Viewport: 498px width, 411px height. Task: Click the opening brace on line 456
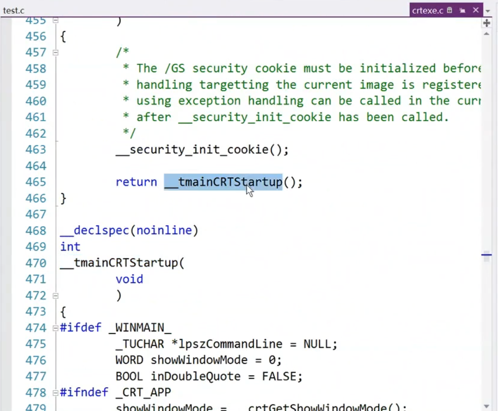[x=63, y=36]
